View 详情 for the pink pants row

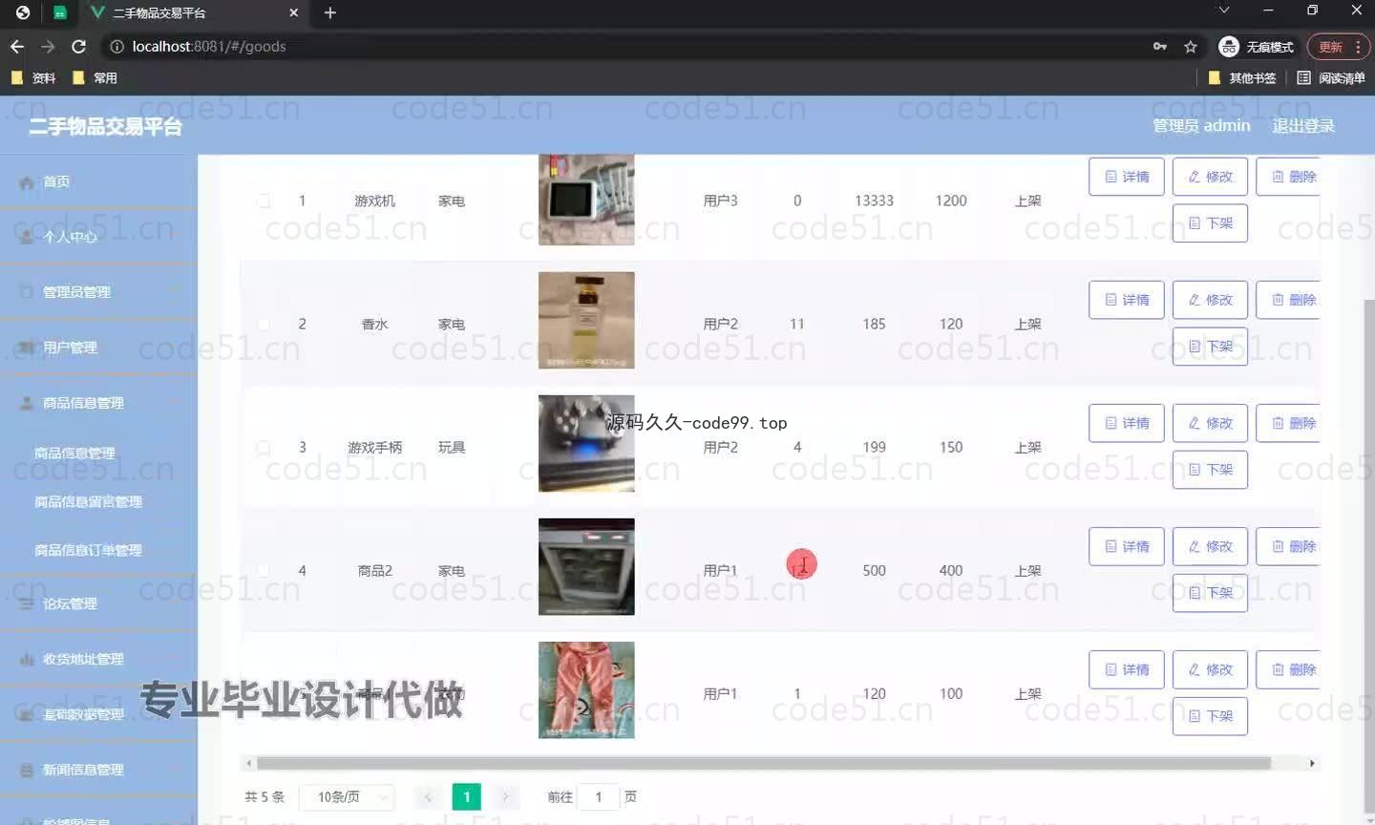coord(1127,669)
